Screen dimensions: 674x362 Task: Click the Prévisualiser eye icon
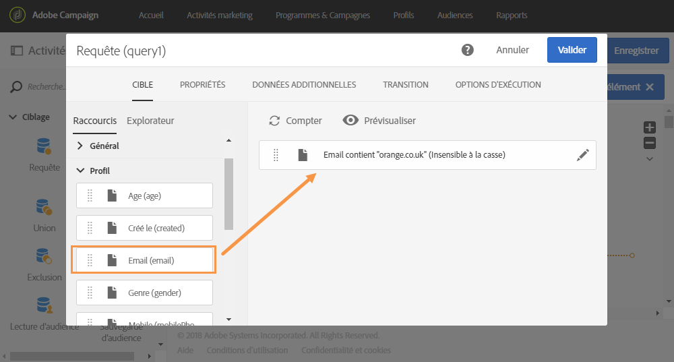pyautogui.click(x=350, y=121)
